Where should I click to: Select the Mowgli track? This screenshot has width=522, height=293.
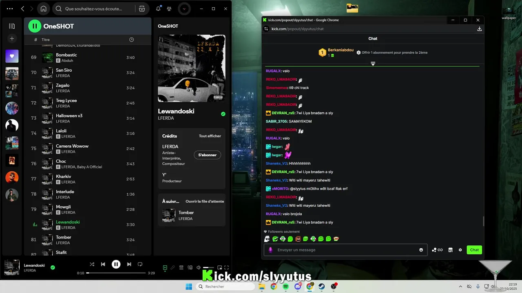pyautogui.click(x=88, y=209)
